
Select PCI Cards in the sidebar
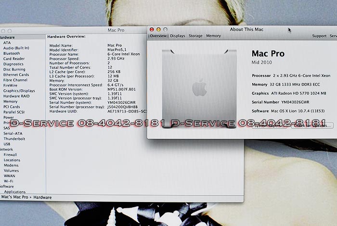pyautogui.click(x=12, y=107)
